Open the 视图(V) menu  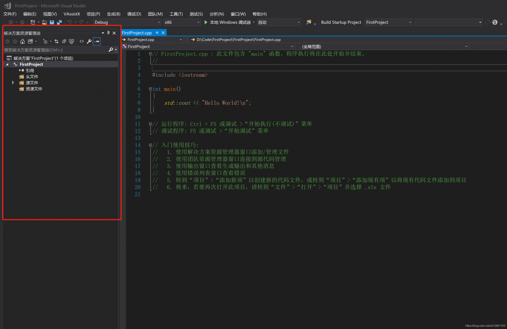(50, 14)
